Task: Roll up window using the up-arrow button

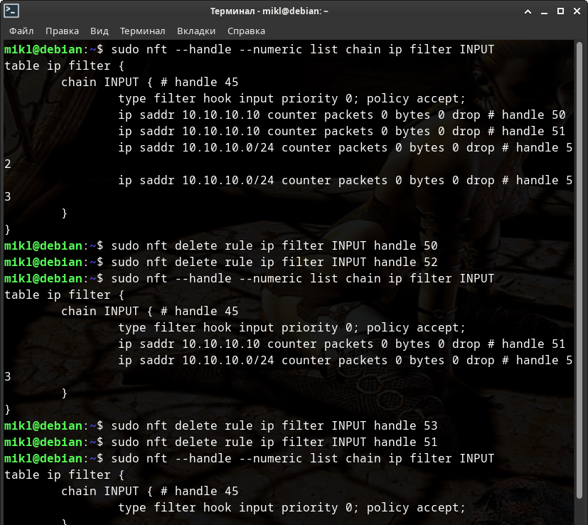Action: [x=527, y=11]
